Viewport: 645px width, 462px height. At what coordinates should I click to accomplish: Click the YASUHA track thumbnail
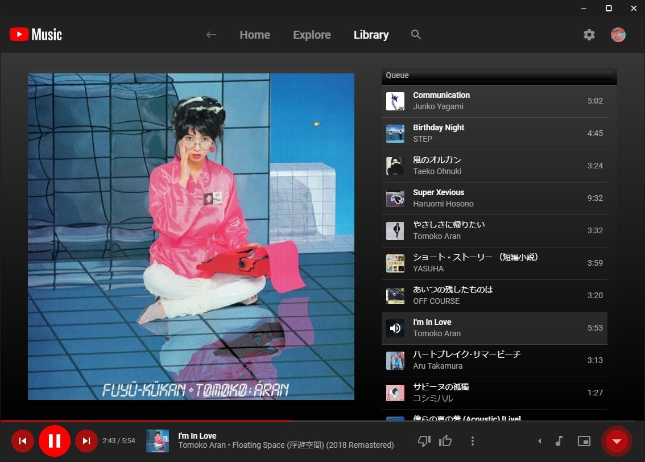click(395, 263)
